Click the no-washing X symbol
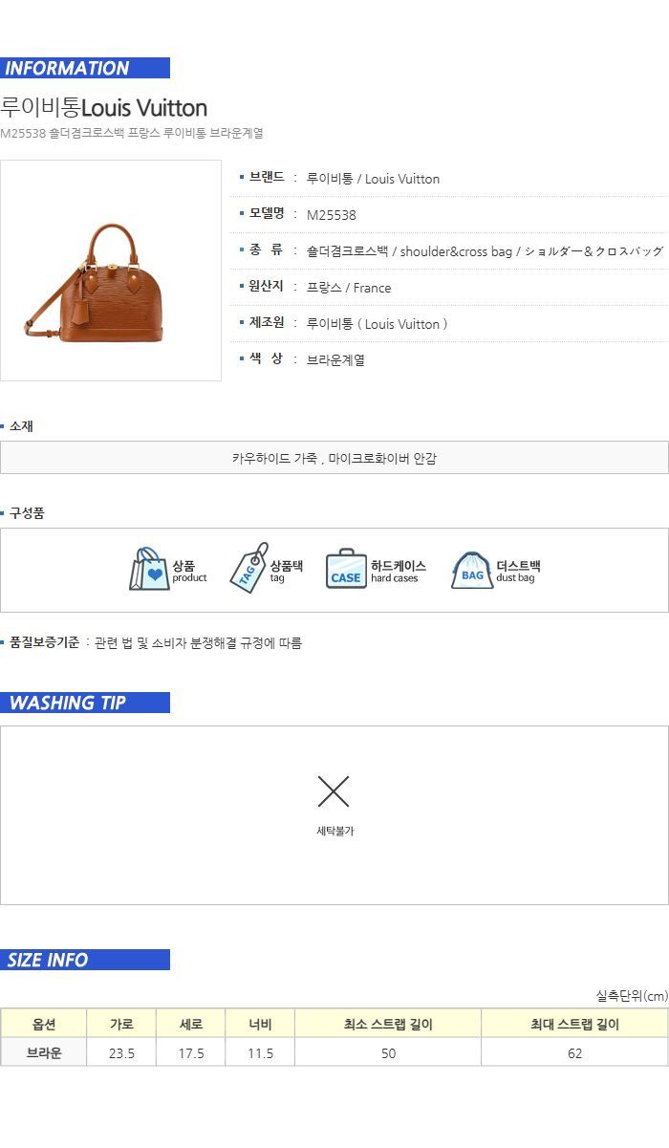669x1148 pixels. (x=334, y=791)
